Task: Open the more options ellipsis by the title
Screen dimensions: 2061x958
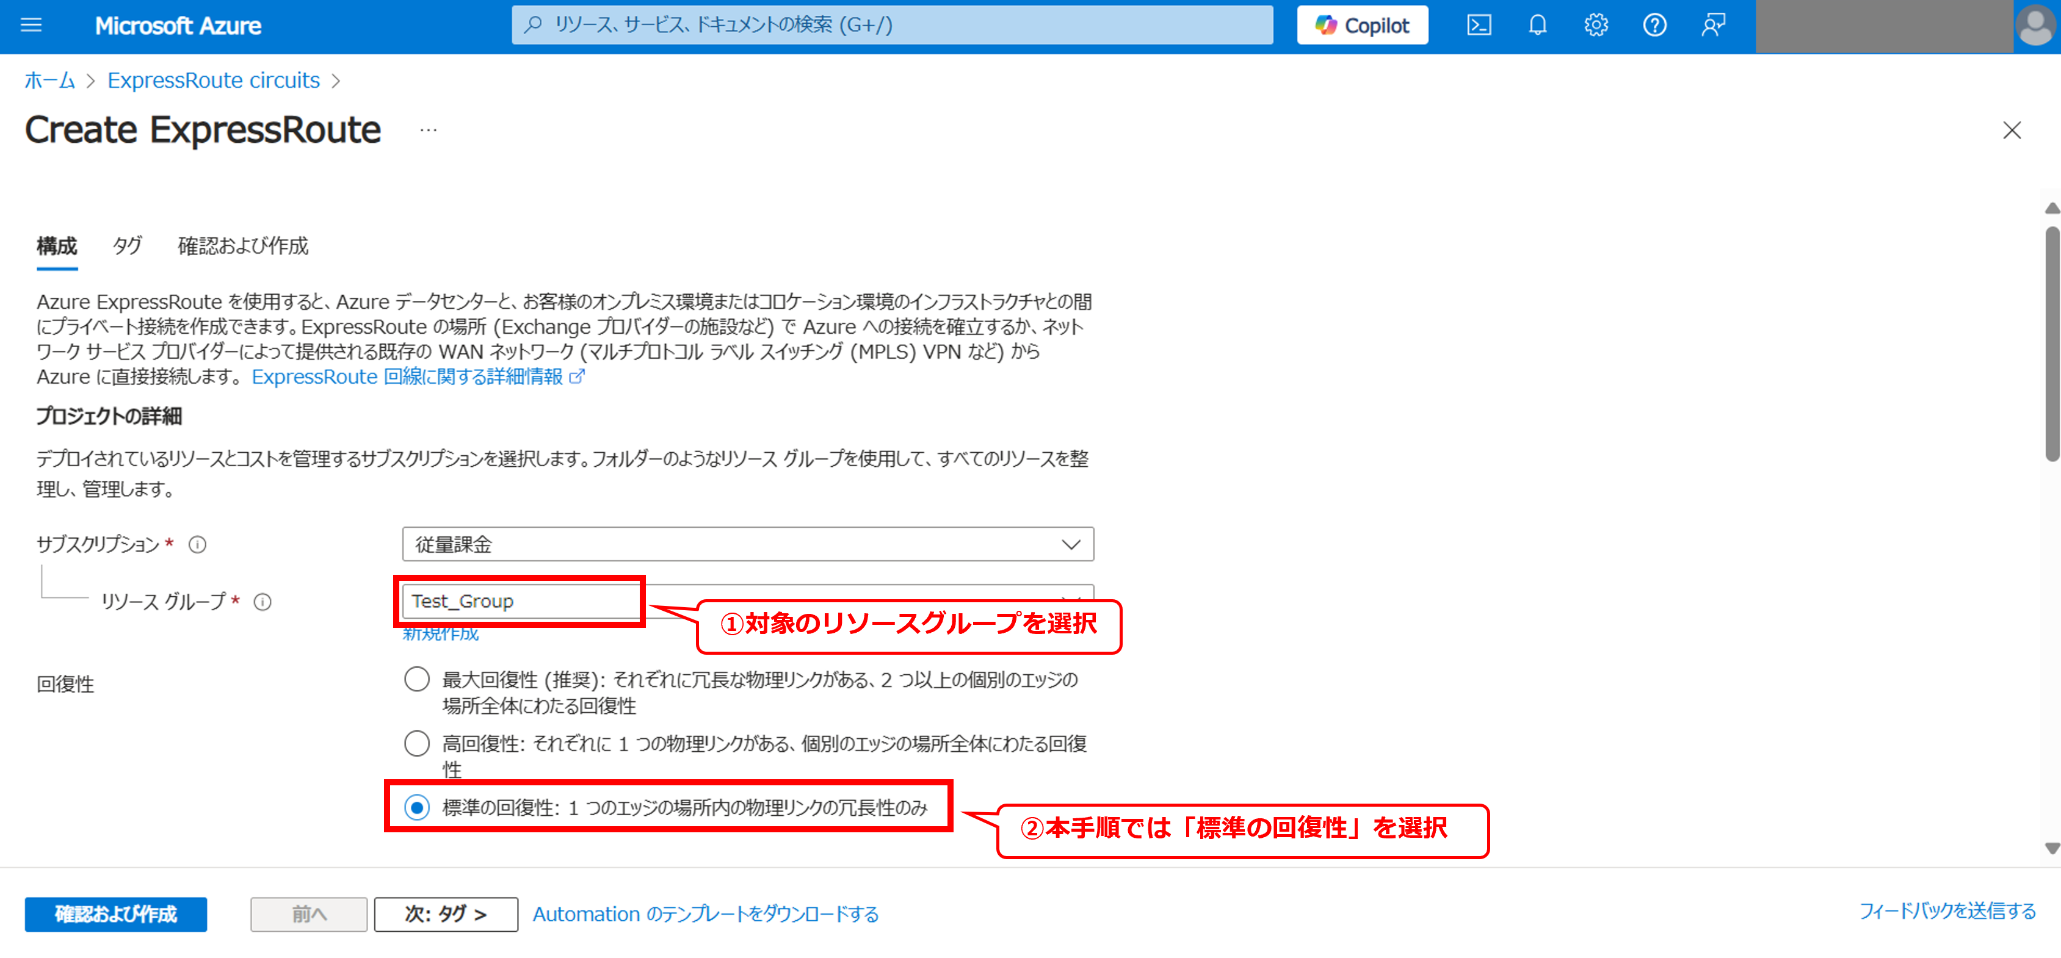Action: click(x=428, y=131)
